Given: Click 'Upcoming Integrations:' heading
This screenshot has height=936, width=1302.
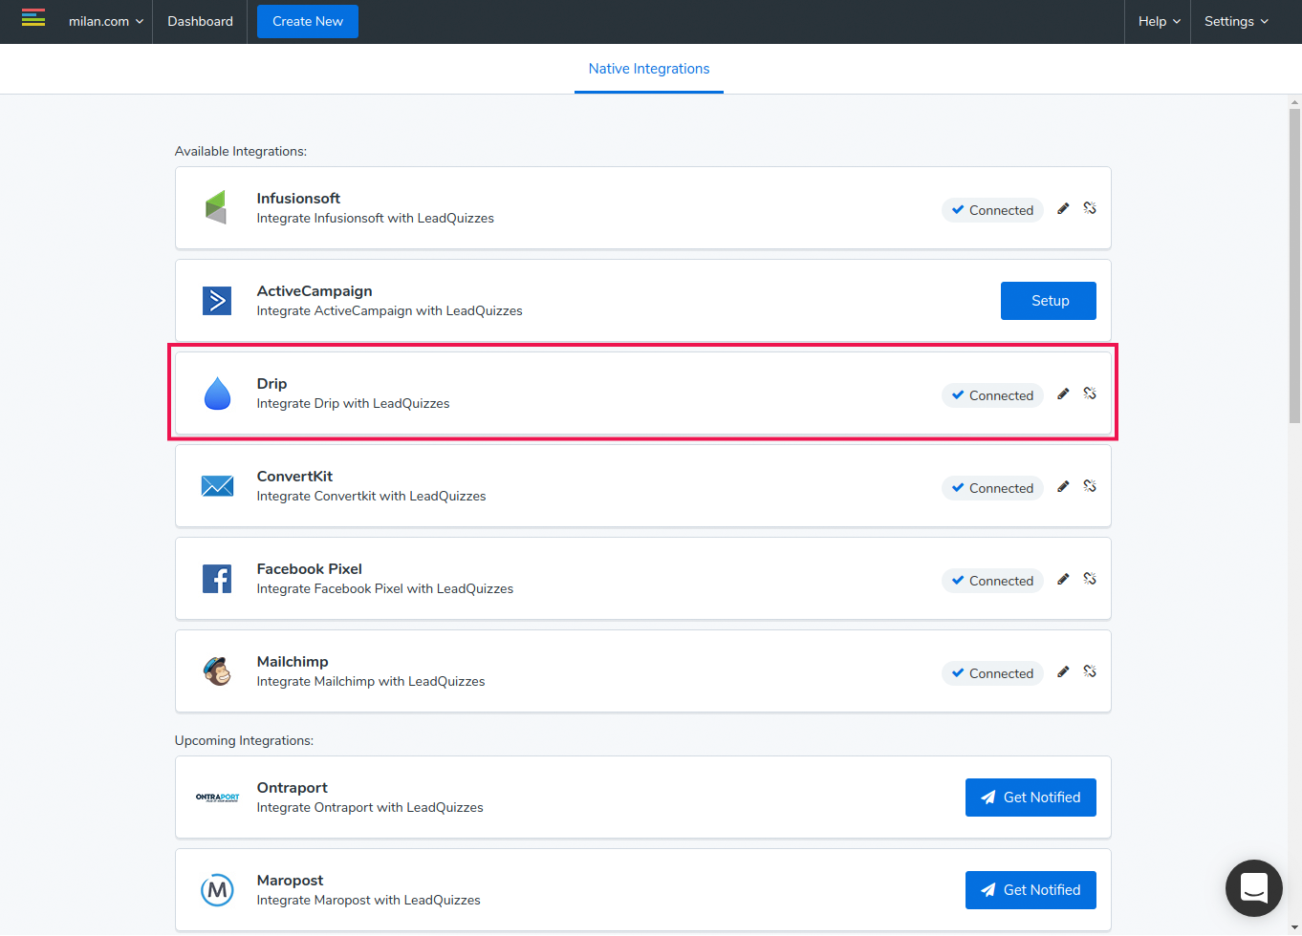Looking at the screenshot, I should (244, 741).
